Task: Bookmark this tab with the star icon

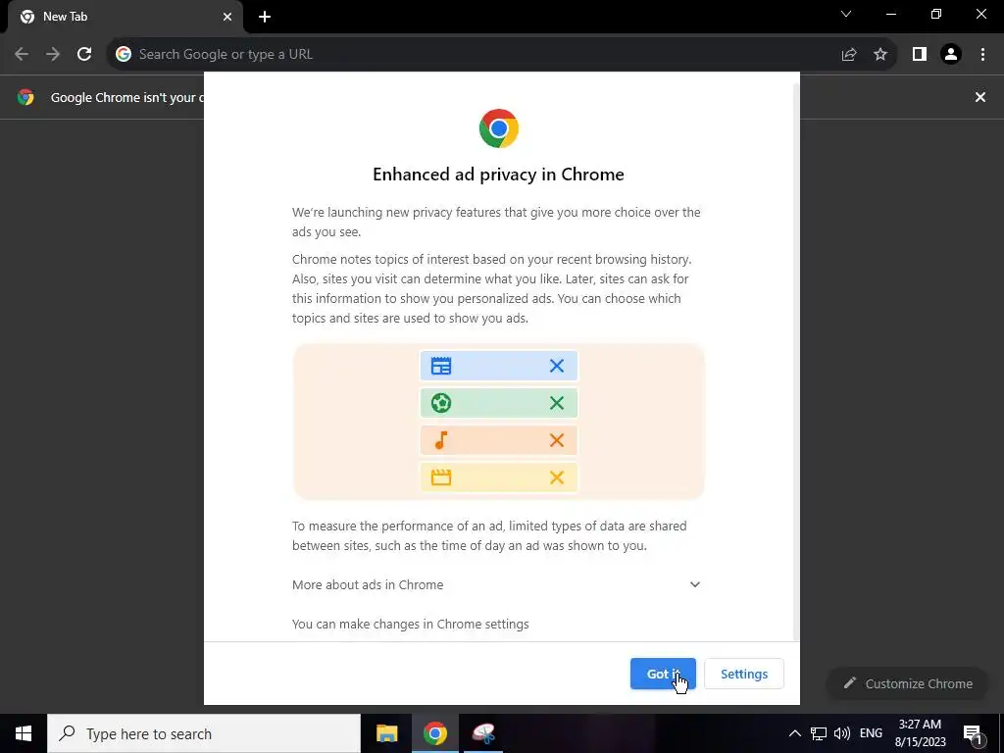Action: point(880,54)
